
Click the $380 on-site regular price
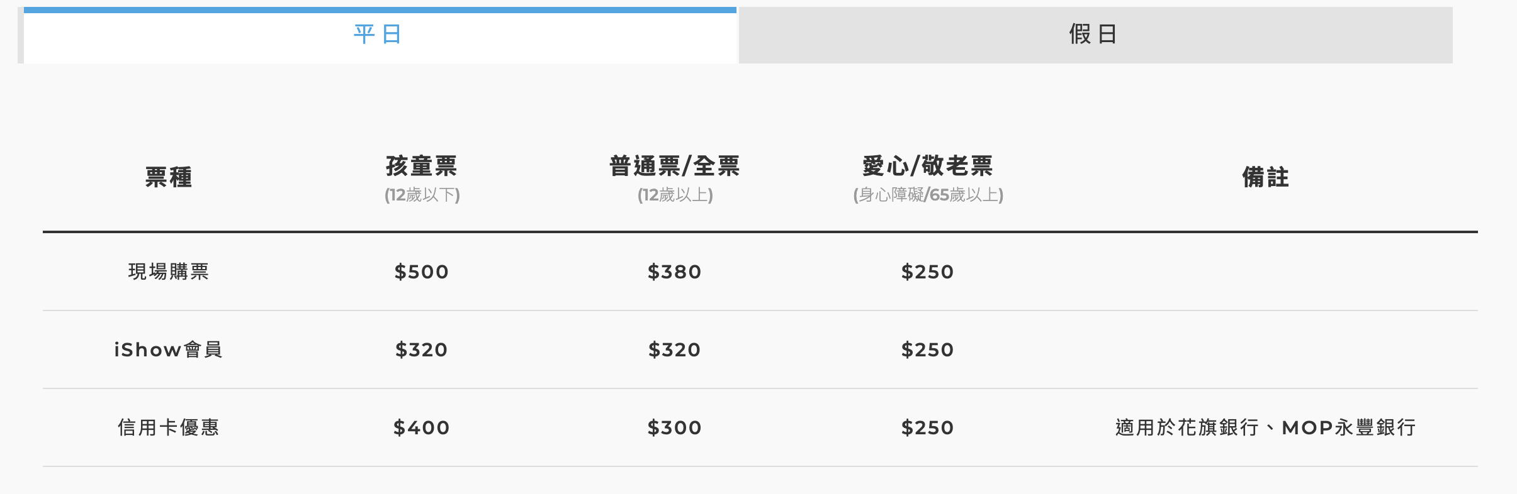675,272
